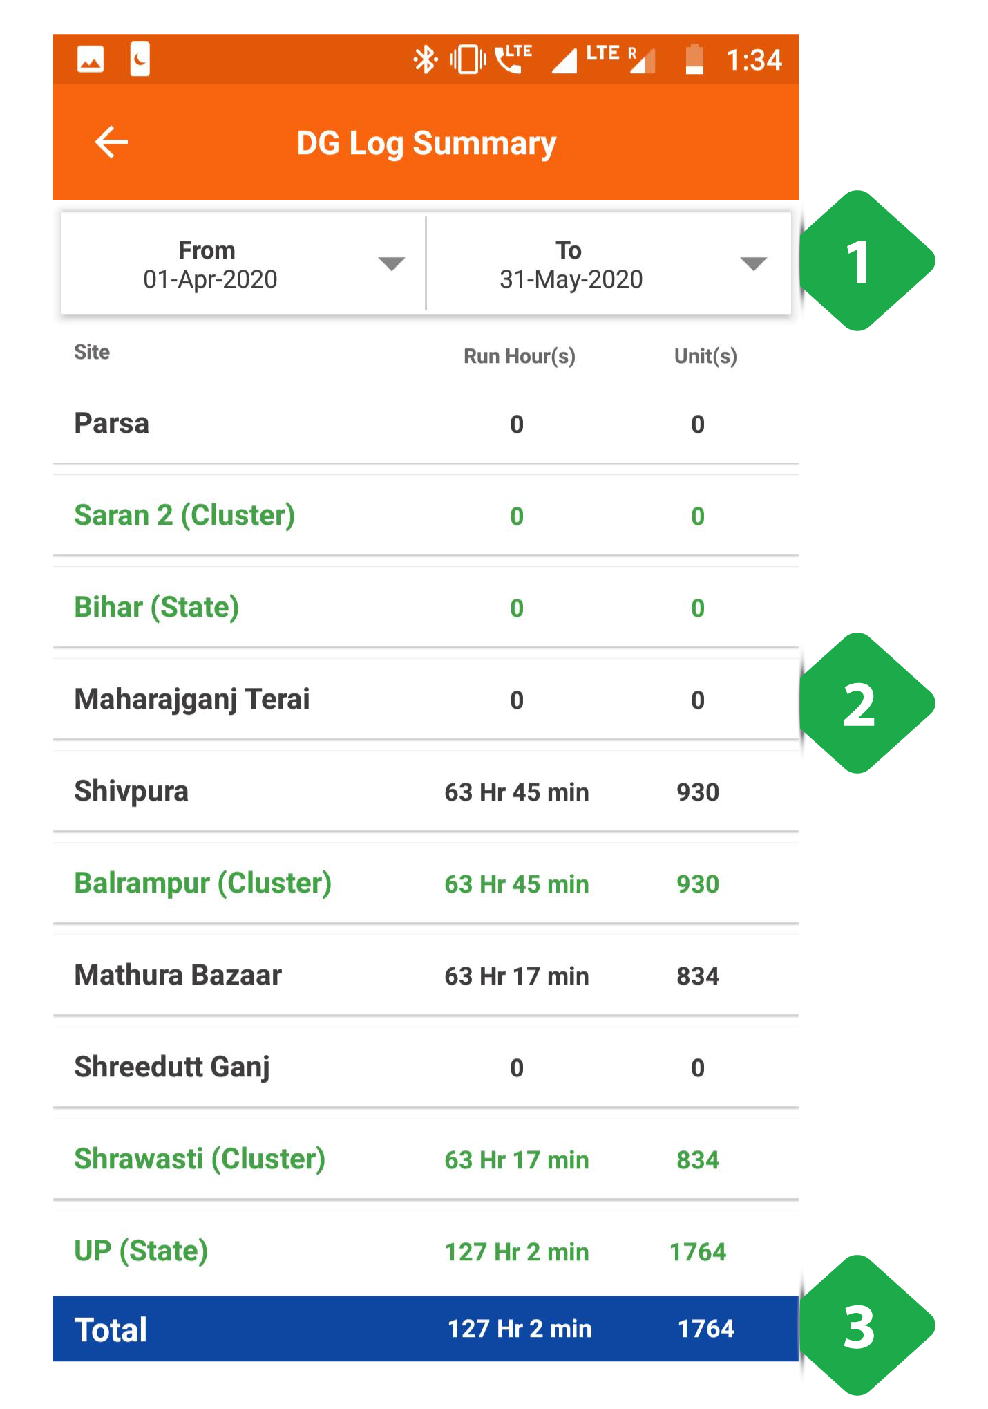Open the Saran 2 (Cluster) row
The width and height of the screenshot is (988, 1409).
426,515
